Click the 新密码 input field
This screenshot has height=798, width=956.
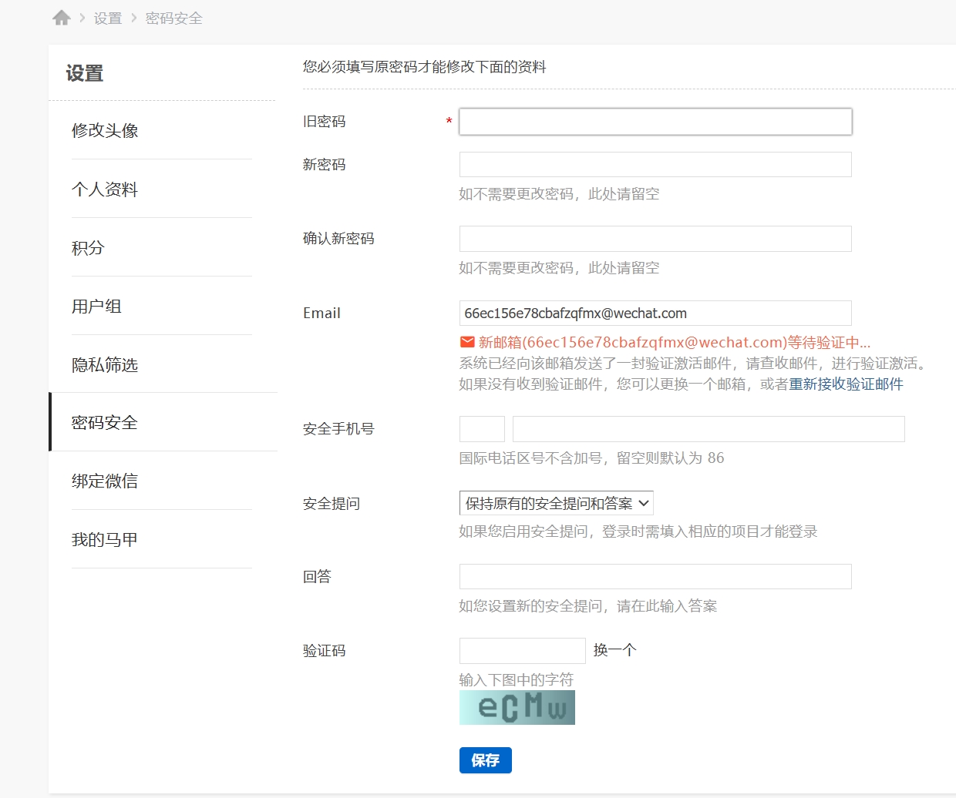pyautogui.click(x=655, y=165)
